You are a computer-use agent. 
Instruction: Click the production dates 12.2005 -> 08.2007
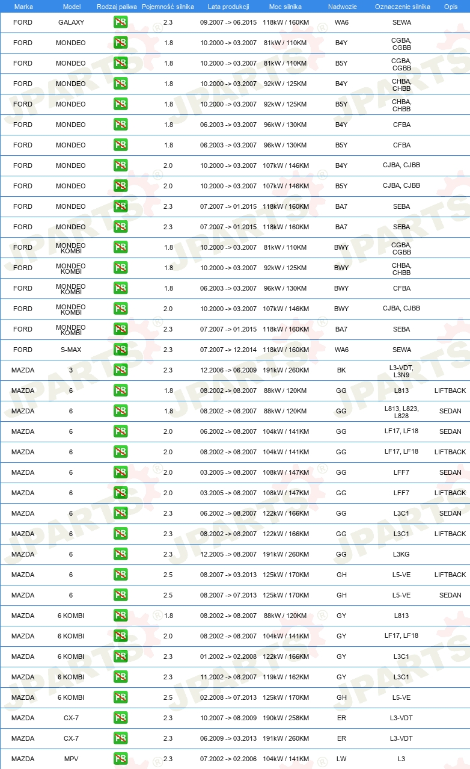228,554
